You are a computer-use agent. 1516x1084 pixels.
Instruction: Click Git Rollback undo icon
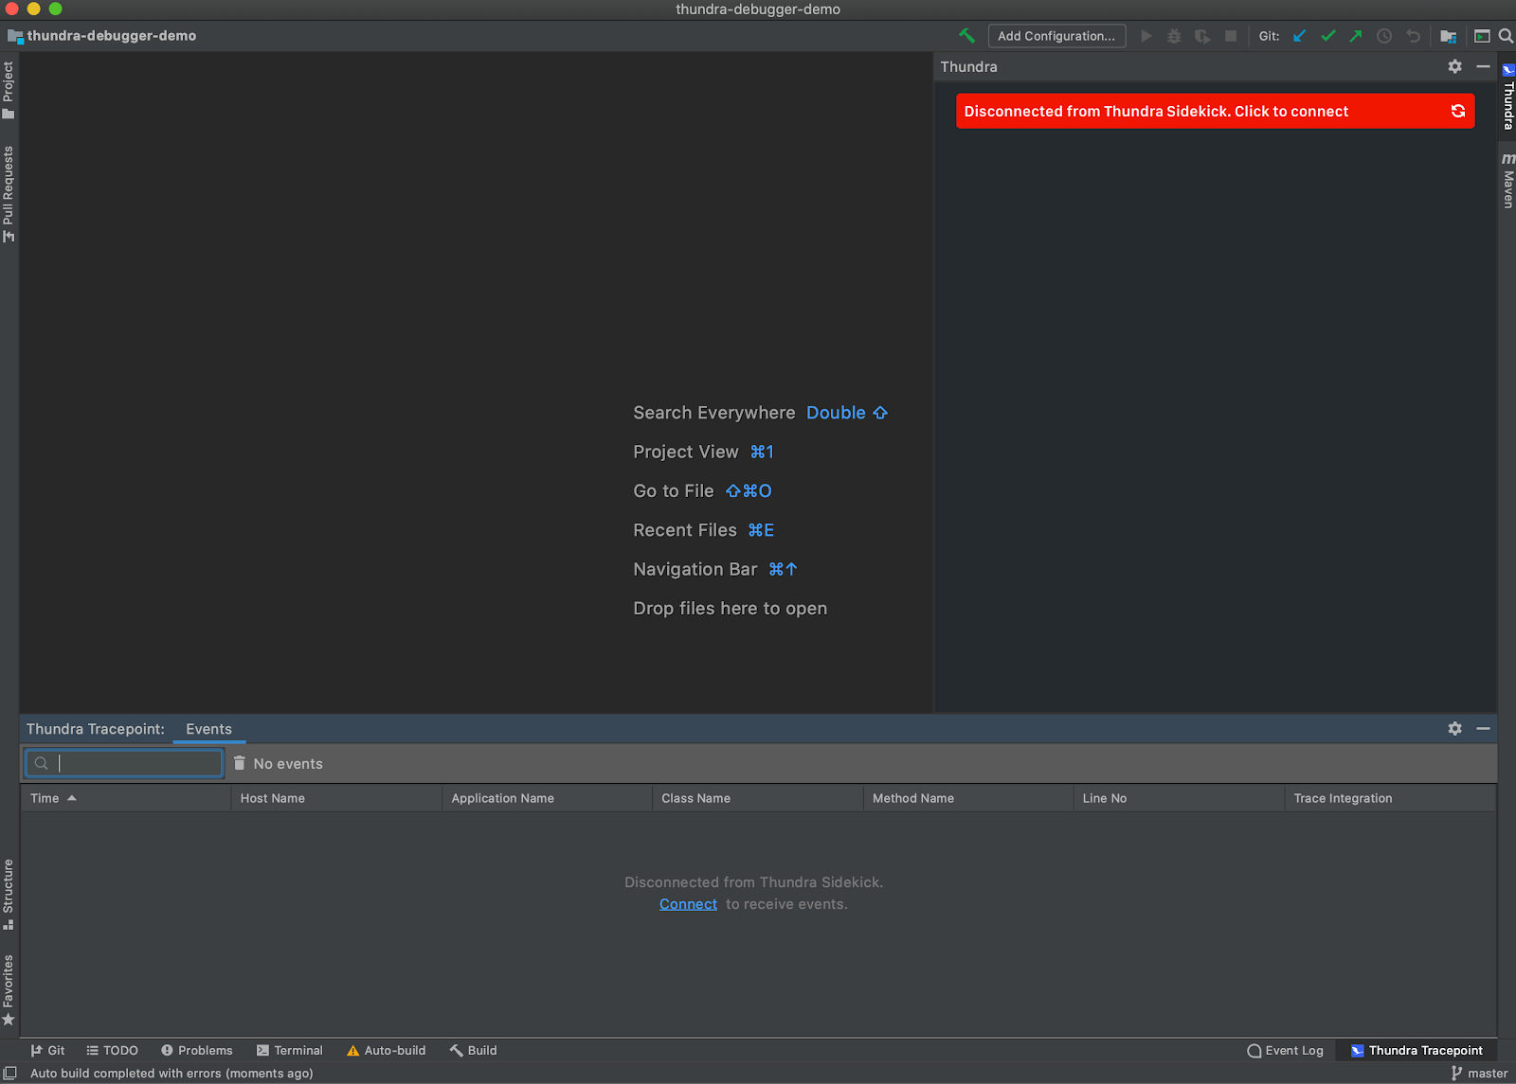click(1413, 36)
